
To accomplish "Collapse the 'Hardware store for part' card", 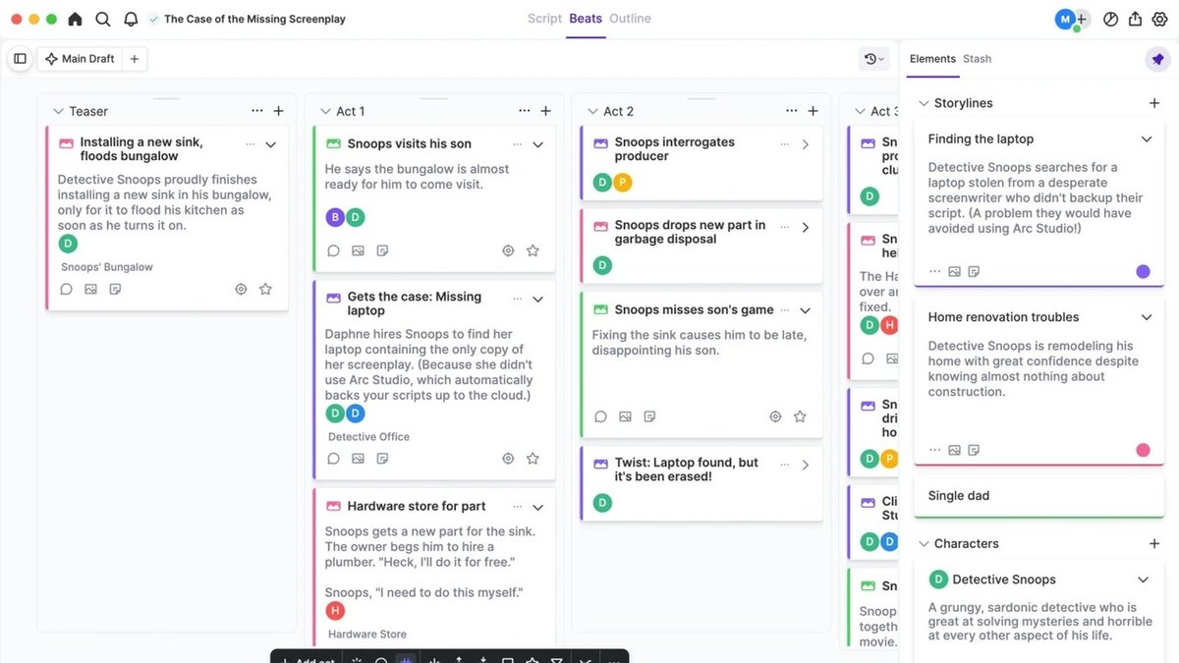I will click(x=538, y=508).
